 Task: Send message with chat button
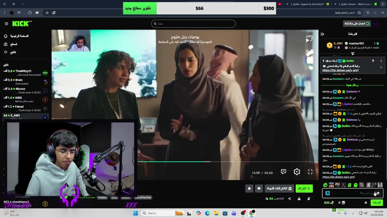point(377,203)
